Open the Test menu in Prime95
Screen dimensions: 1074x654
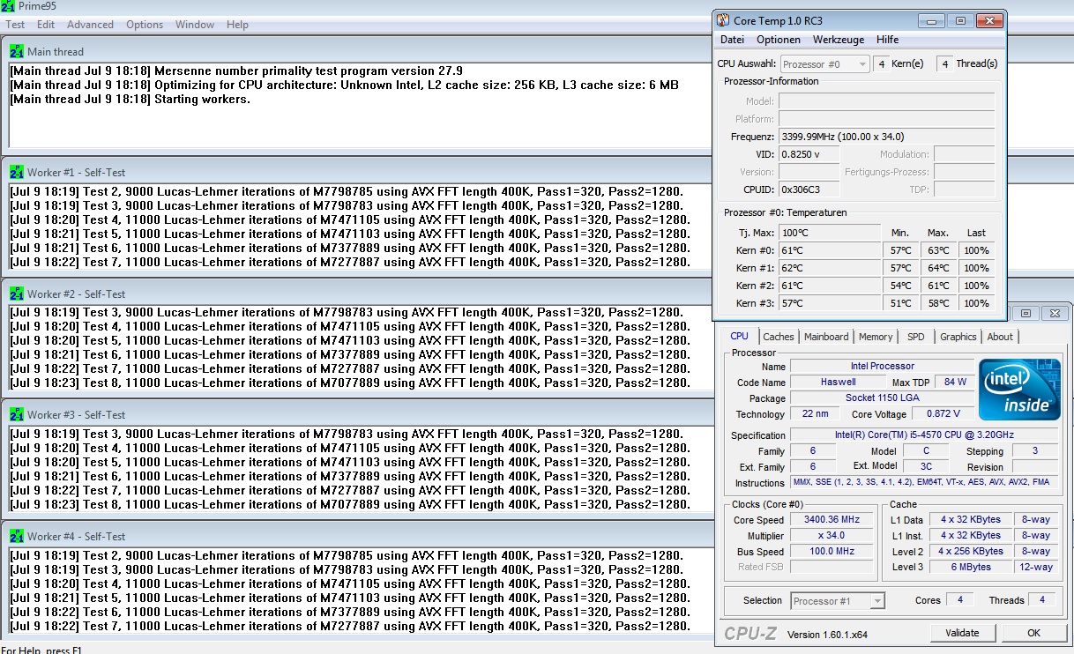click(15, 25)
